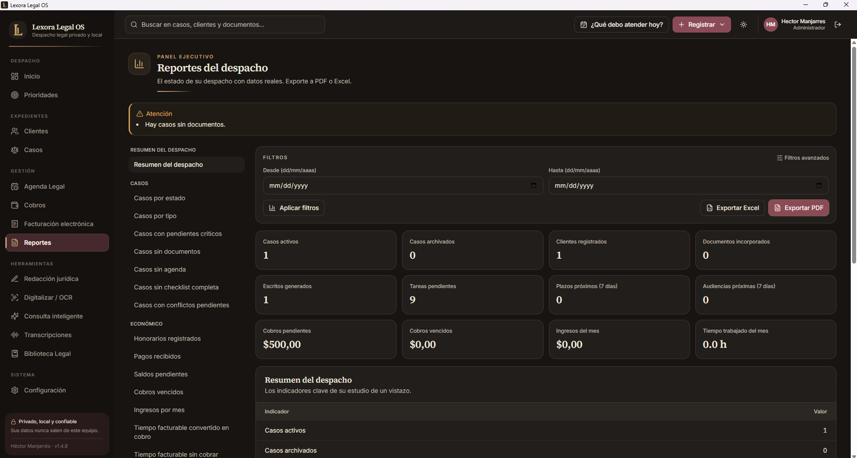Open Digitalizar / OCR scan icon
857x458 pixels.
coord(15,297)
